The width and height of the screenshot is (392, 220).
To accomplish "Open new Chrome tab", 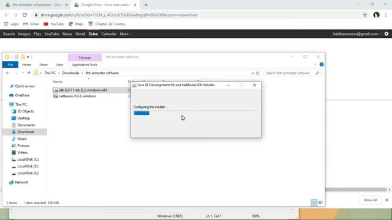I will click(146, 5).
